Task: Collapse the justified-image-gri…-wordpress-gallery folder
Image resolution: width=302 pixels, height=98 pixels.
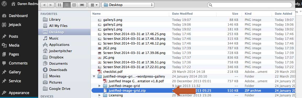Action: click(x=94, y=77)
